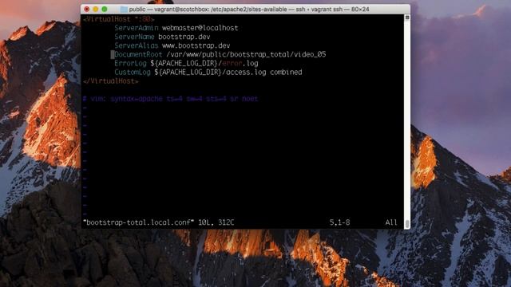Screen dimensions: 511x287
Task: Click the ServerAdmin directive keyword
Action: pos(137,28)
